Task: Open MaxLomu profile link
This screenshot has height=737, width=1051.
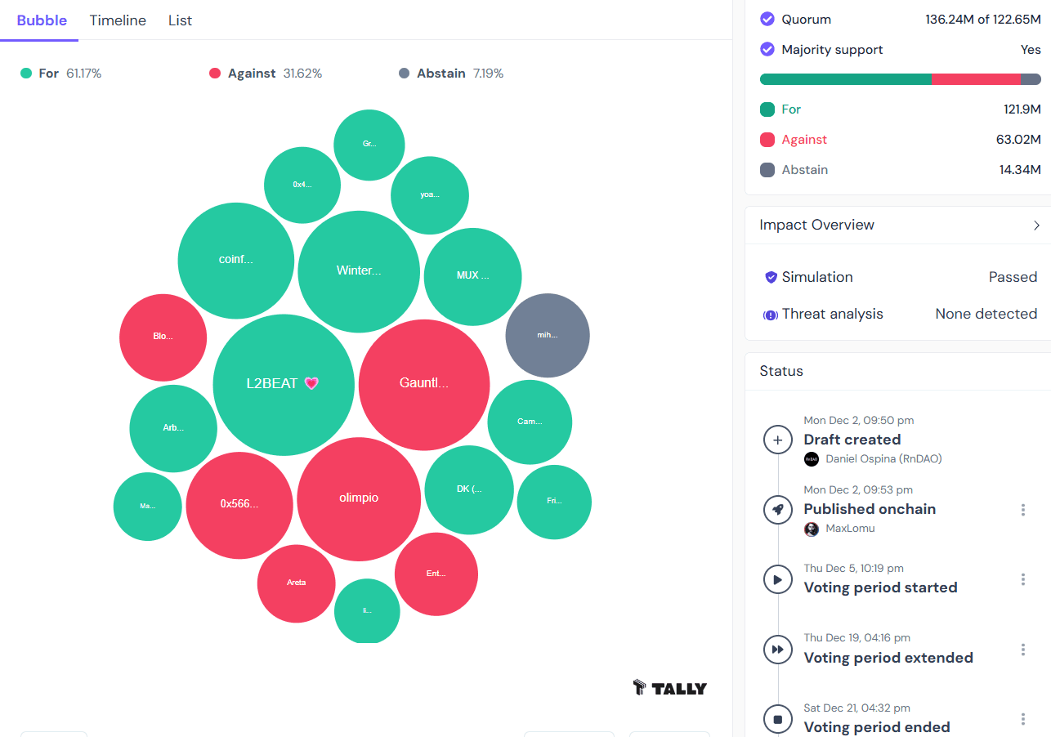Action: click(850, 529)
